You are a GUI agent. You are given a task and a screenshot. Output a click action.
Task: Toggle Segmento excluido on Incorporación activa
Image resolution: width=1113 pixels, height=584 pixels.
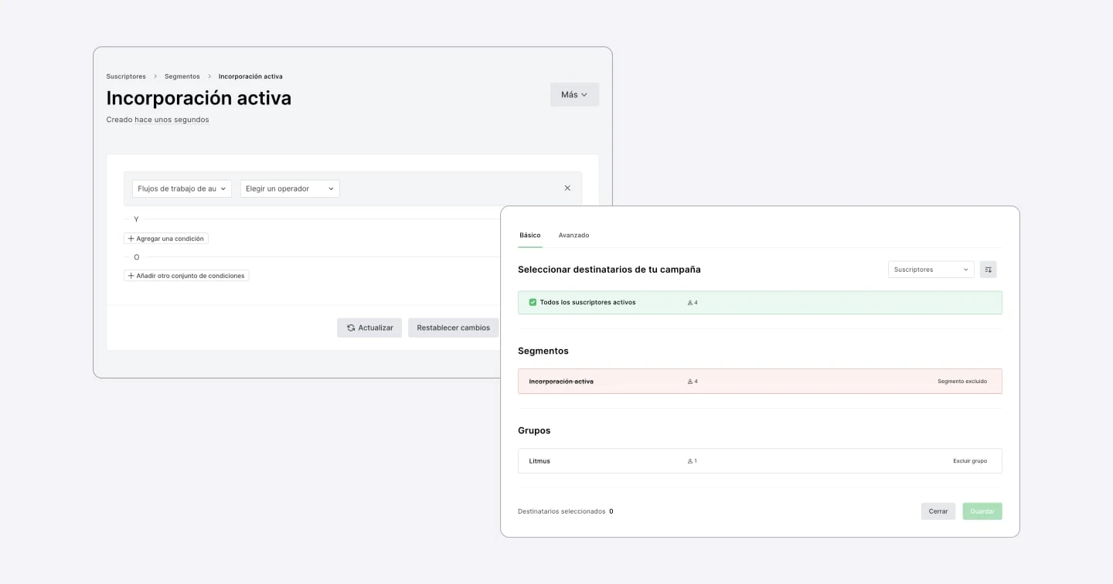pos(962,382)
